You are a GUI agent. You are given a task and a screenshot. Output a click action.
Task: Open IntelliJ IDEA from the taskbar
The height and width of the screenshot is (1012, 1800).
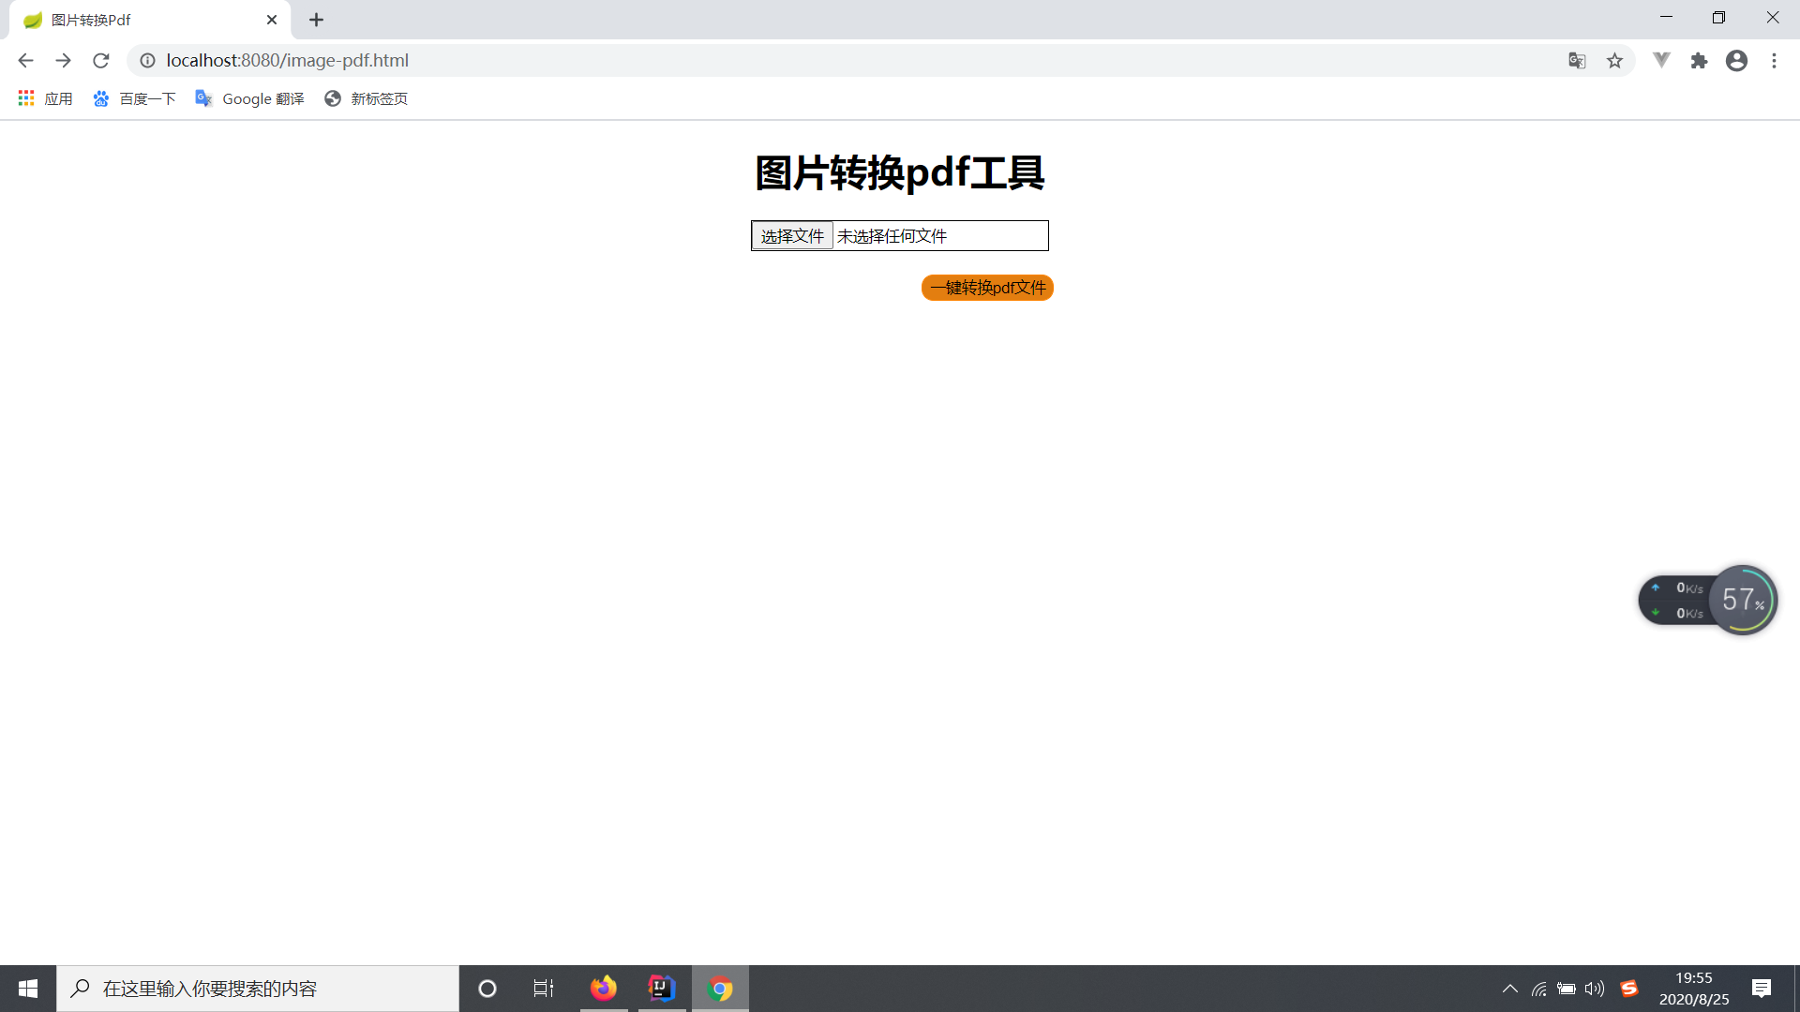coord(661,988)
